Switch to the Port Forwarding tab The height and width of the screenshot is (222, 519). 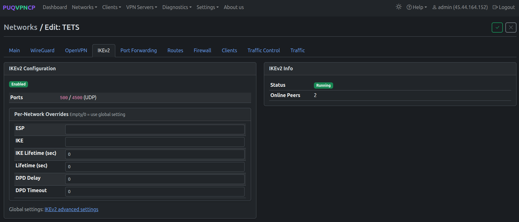[x=139, y=50]
